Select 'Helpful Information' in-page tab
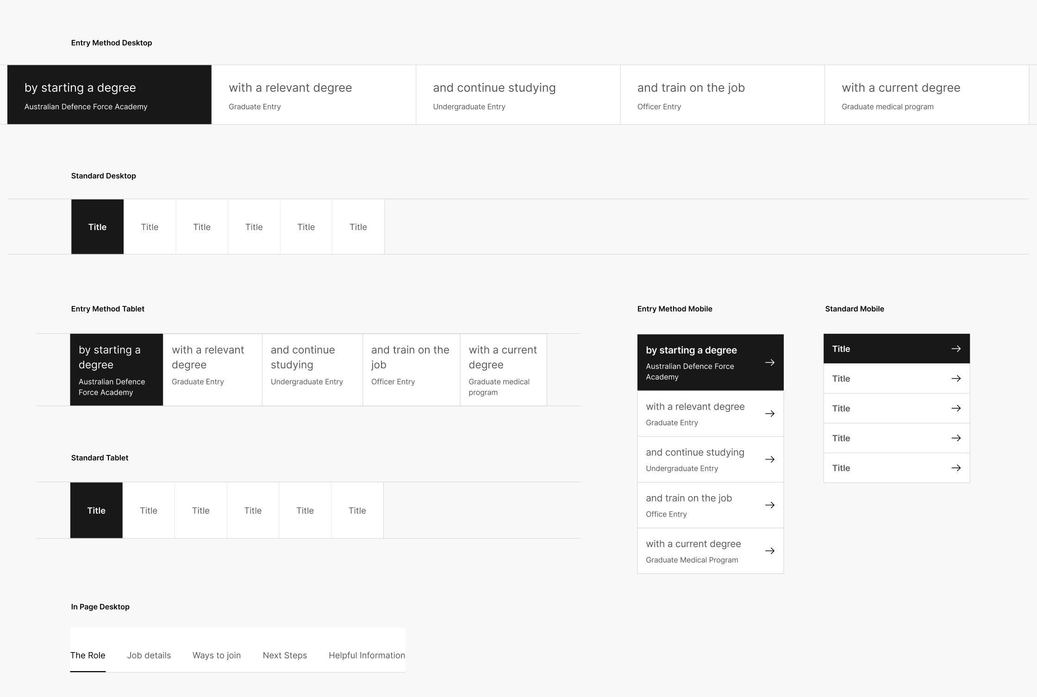 [x=366, y=655]
